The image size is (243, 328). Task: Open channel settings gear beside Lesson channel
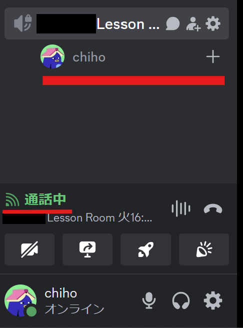(213, 23)
